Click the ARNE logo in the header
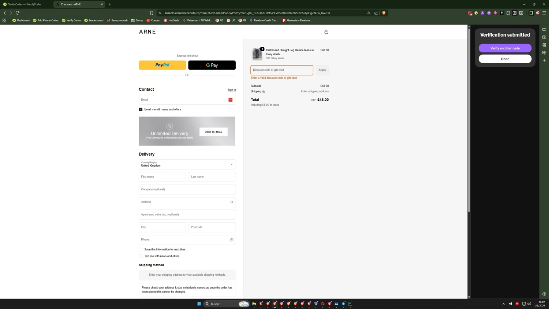Viewport: 549px width, 309px height. [x=147, y=32]
